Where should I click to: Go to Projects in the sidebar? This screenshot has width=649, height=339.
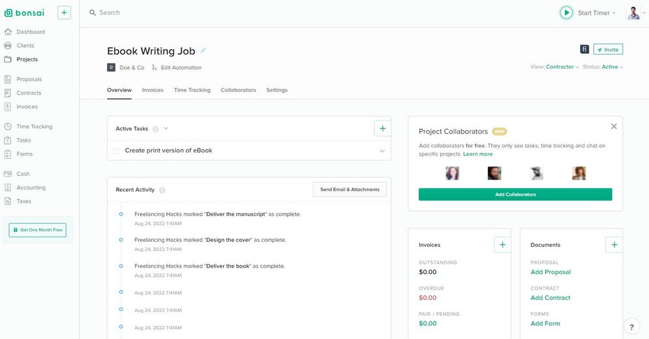click(x=27, y=59)
